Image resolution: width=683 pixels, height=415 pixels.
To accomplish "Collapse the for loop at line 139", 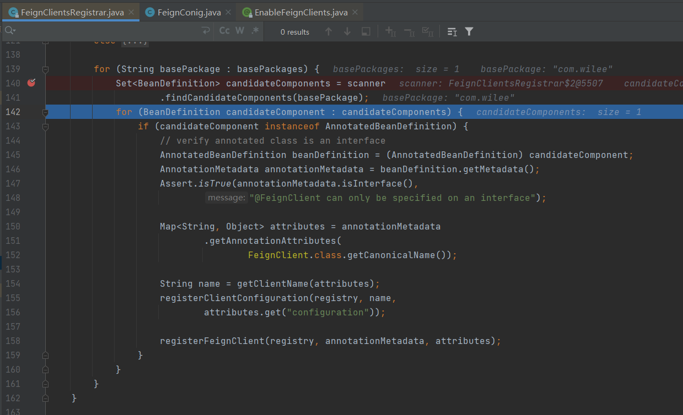I will pyautogui.click(x=45, y=69).
